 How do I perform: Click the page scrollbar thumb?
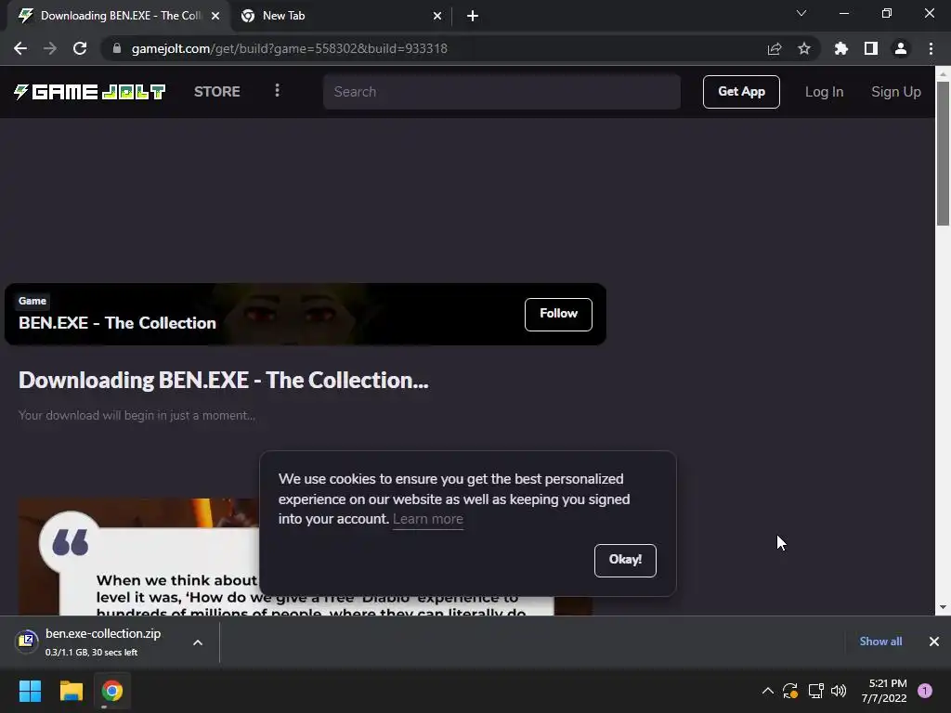(943, 153)
